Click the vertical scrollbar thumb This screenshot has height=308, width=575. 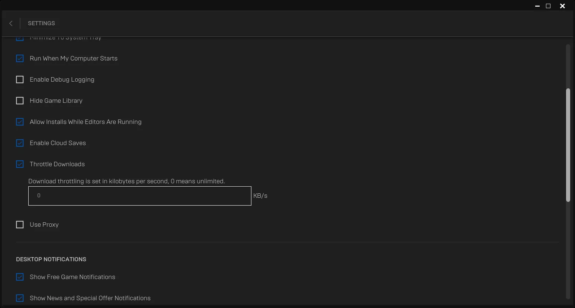point(568,145)
